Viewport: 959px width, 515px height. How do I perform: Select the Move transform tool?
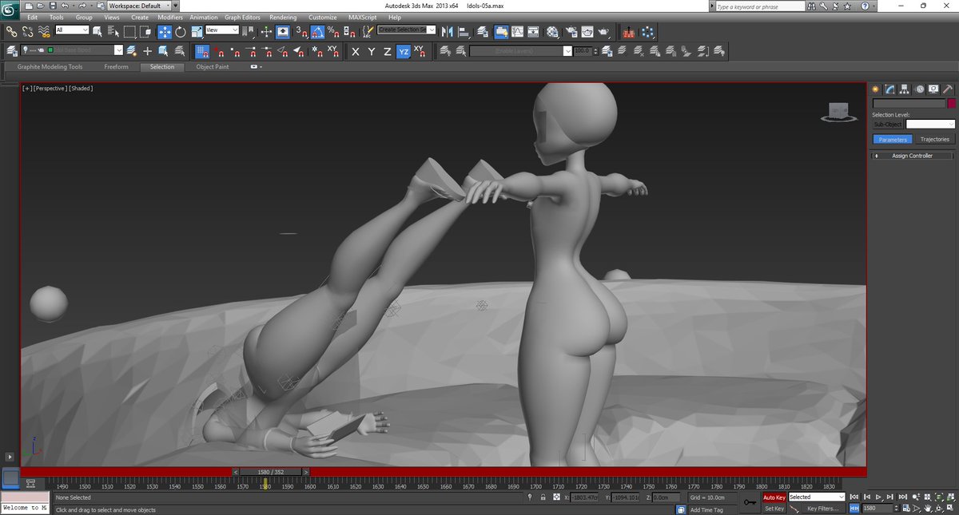point(164,32)
